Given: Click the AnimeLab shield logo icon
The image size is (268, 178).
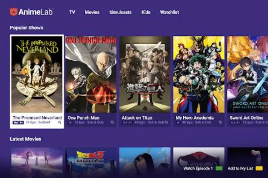Looking at the screenshot, I should [x=14, y=12].
